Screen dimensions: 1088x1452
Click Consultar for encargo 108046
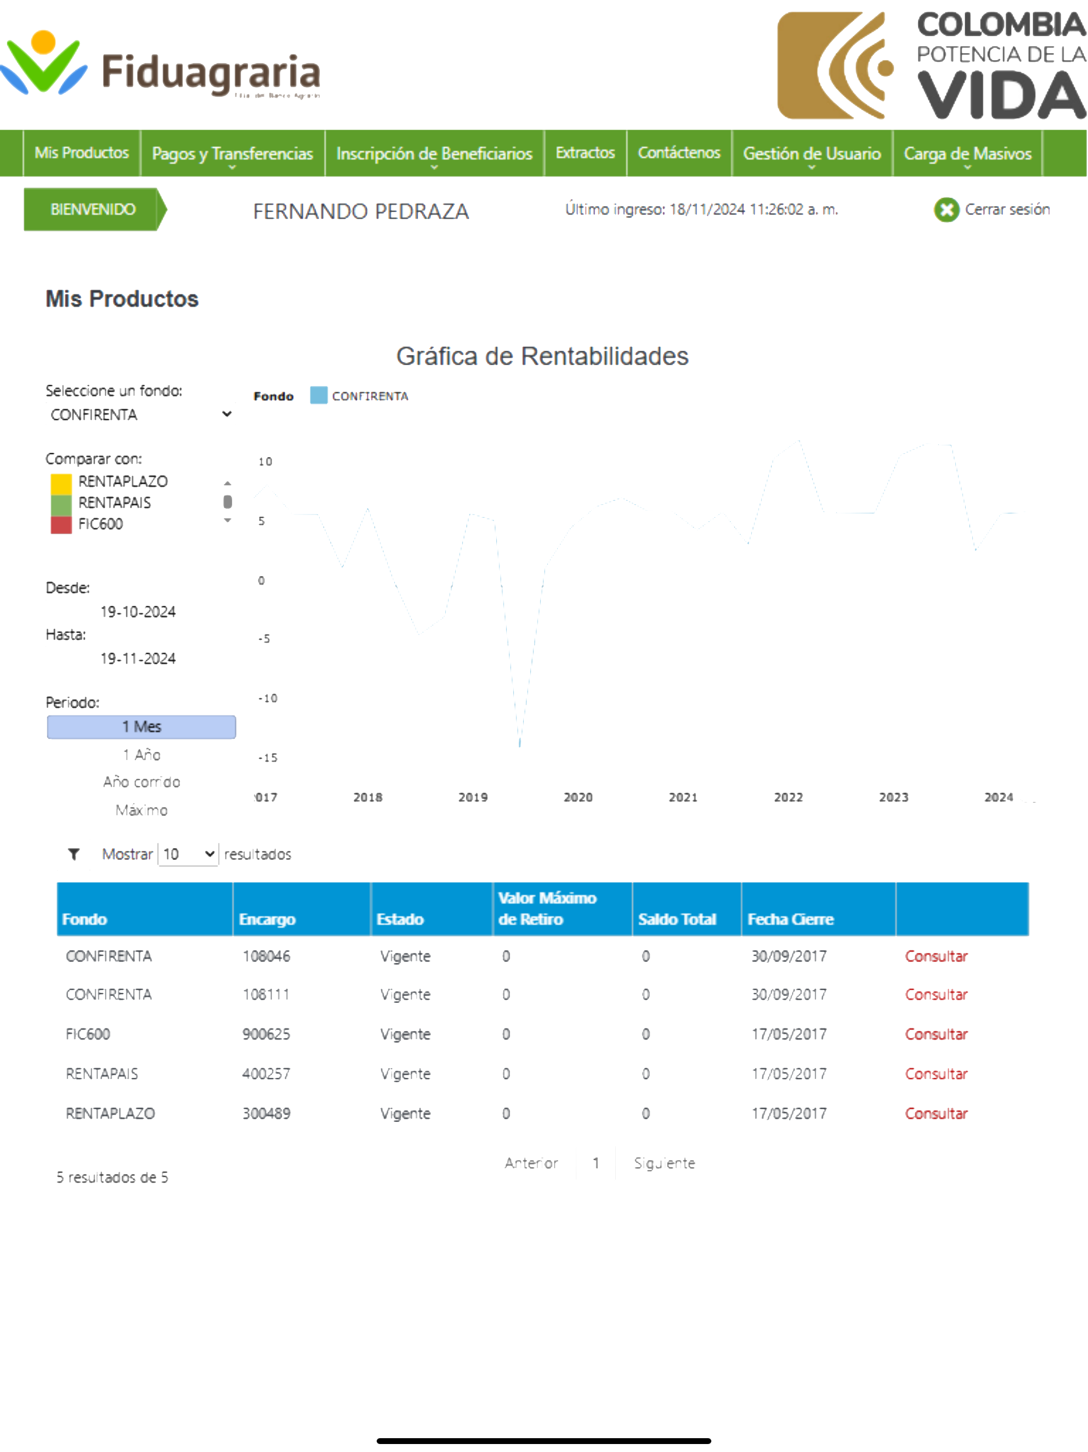click(x=937, y=957)
